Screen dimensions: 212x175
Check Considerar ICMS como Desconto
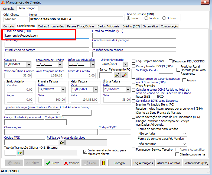pos(133,101)
